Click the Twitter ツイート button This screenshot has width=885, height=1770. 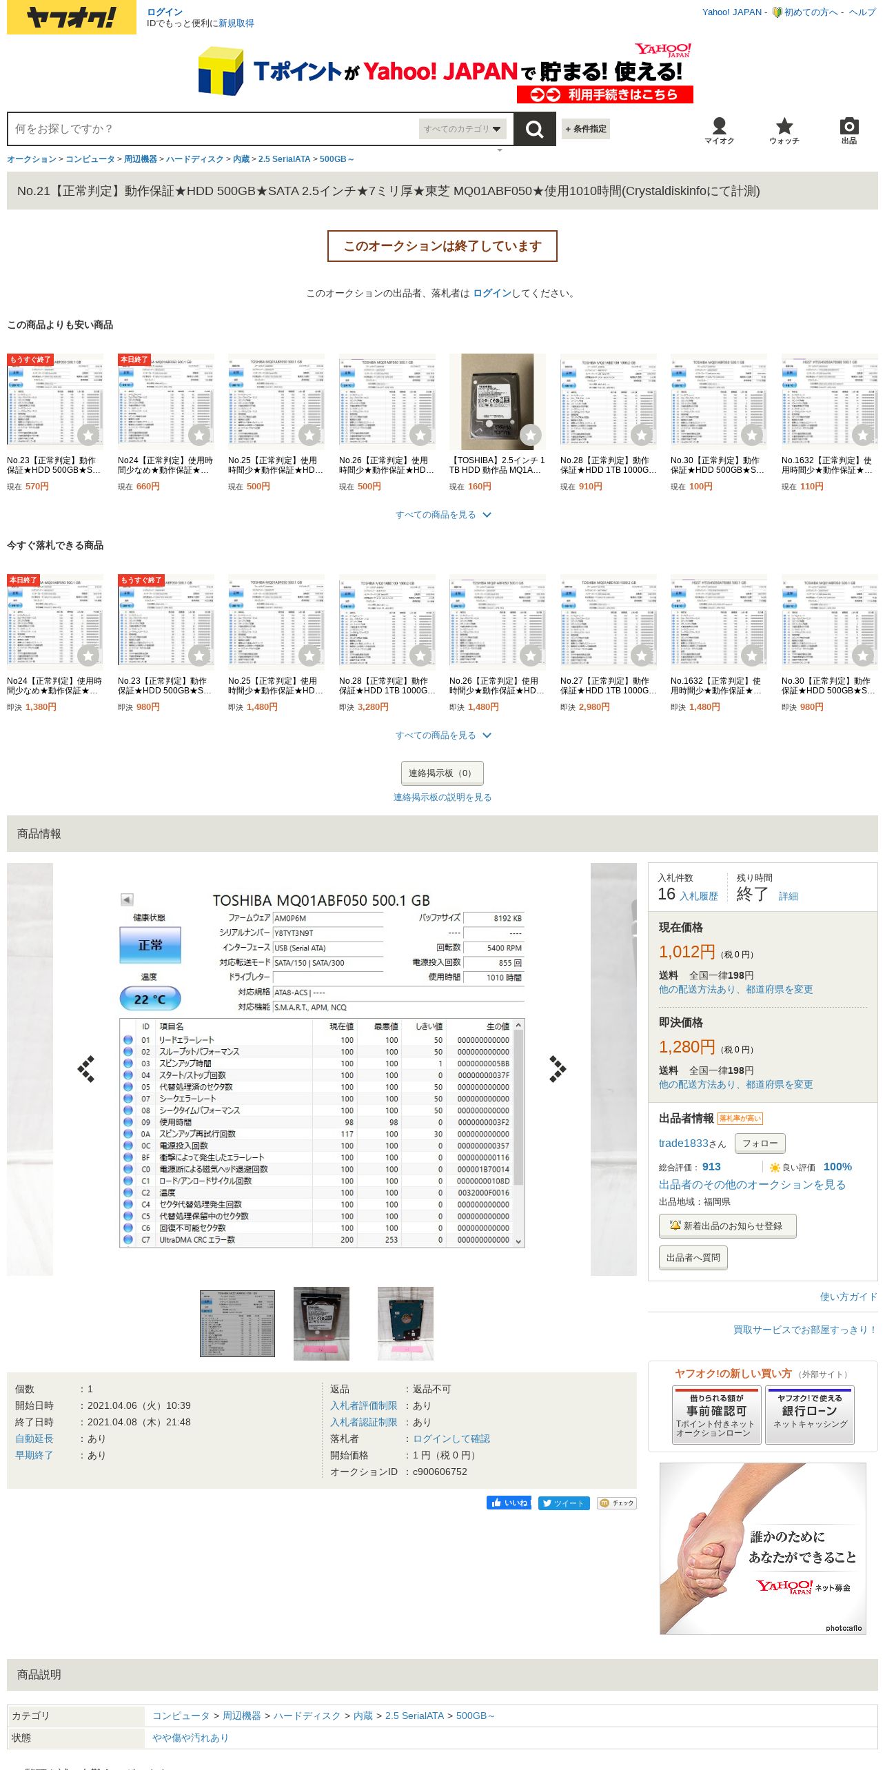click(x=564, y=1503)
